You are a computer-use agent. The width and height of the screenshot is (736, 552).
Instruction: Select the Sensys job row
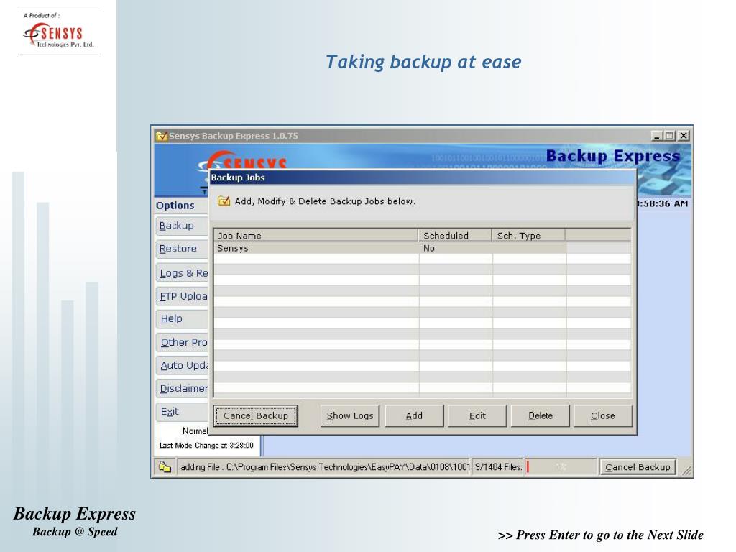click(x=422, y=248)
